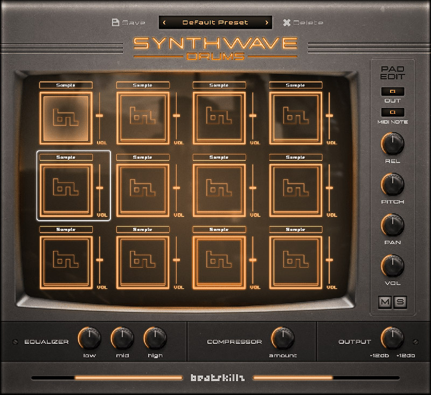This screenshot has height=395, width=431.
Task: Click the PAN knob in Pad Edit
Action: [x=393, y=225]
